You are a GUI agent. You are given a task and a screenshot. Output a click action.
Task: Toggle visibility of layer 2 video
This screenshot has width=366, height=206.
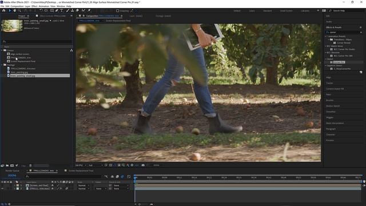coord(2,189)
